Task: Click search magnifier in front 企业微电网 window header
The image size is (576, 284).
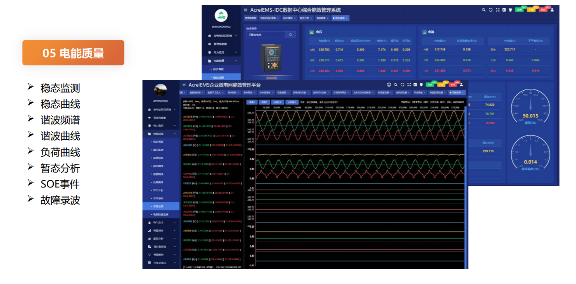Action: (396, 85)
